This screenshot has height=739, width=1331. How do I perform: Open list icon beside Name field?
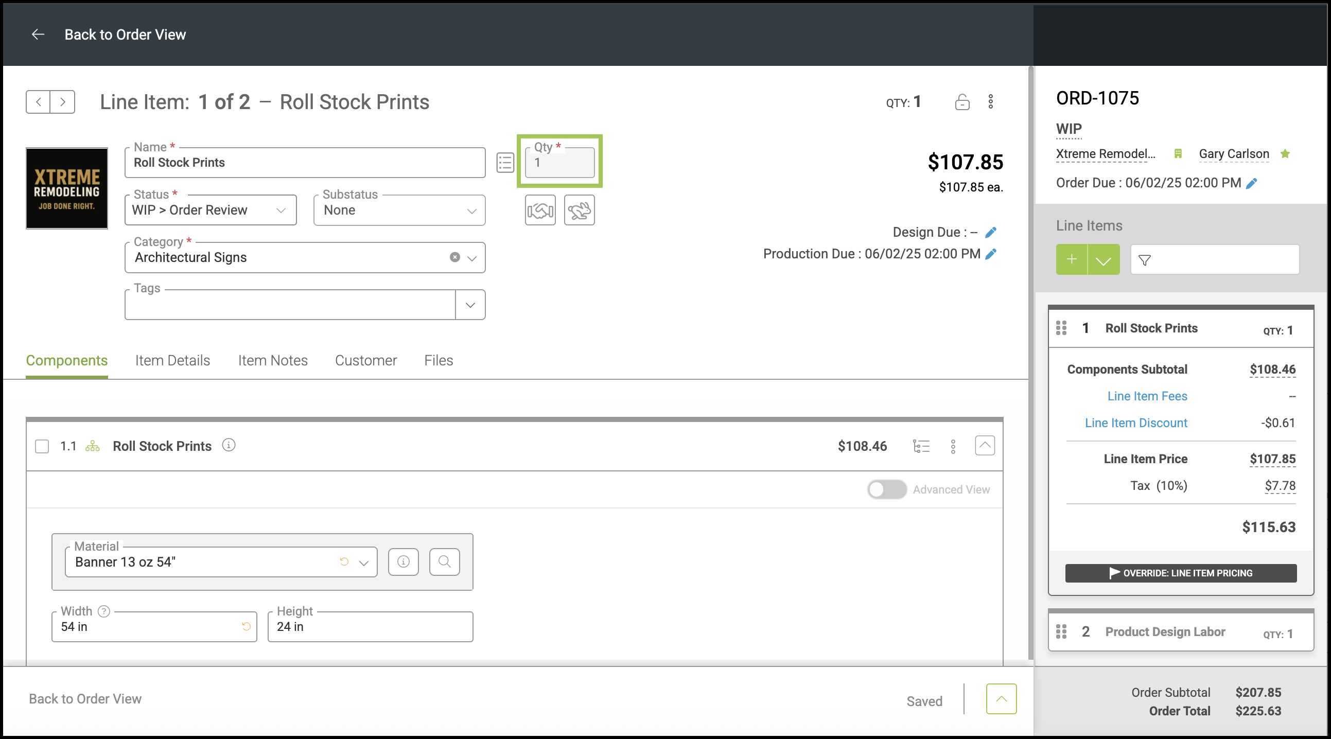(x=505, y=163)
